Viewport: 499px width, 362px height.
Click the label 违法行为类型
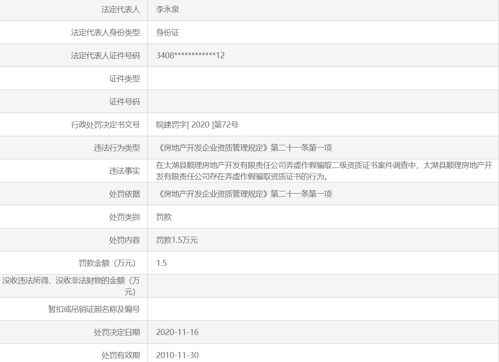(x=117, y=148)
